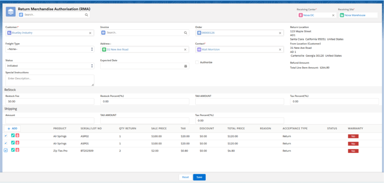Add a new return line item
The width and height of the screenshot is (384, 183).
tap(12, 128)
